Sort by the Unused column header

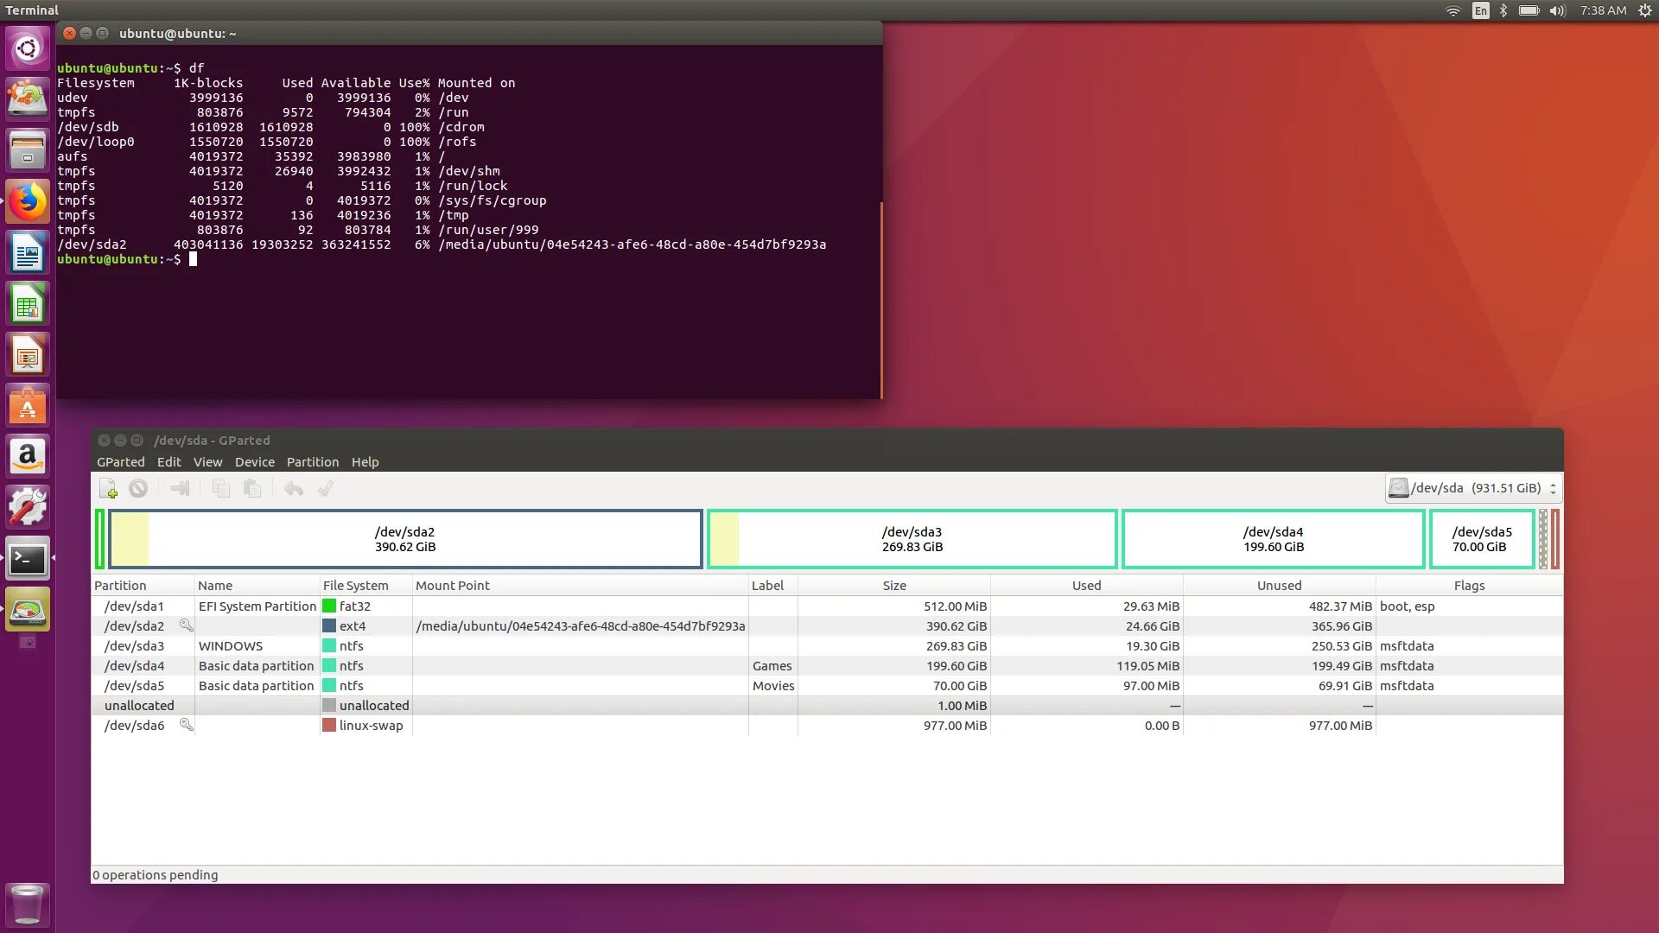1278,586
